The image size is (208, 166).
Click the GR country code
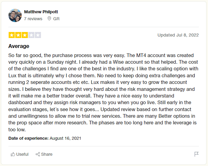pos(56,19)
